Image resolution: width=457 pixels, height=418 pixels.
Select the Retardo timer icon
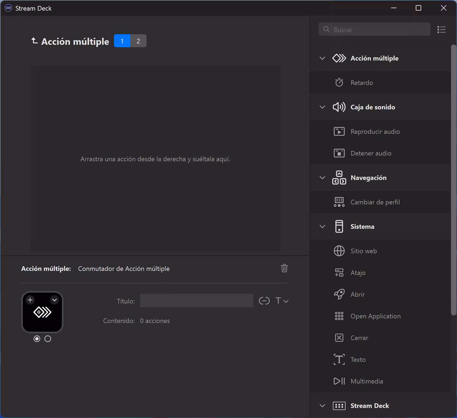tap(339, 83)
